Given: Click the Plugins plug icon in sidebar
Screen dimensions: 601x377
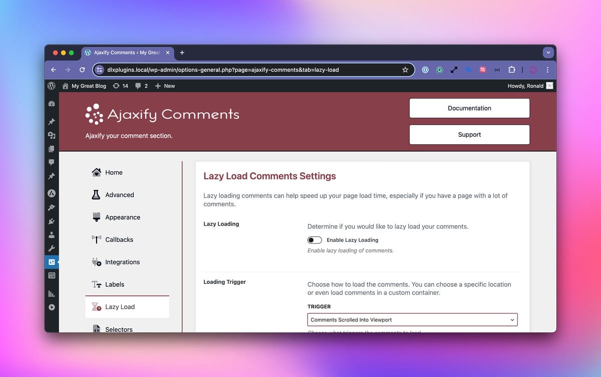Looking at the screenshot, I should click(x=52, y=221).
